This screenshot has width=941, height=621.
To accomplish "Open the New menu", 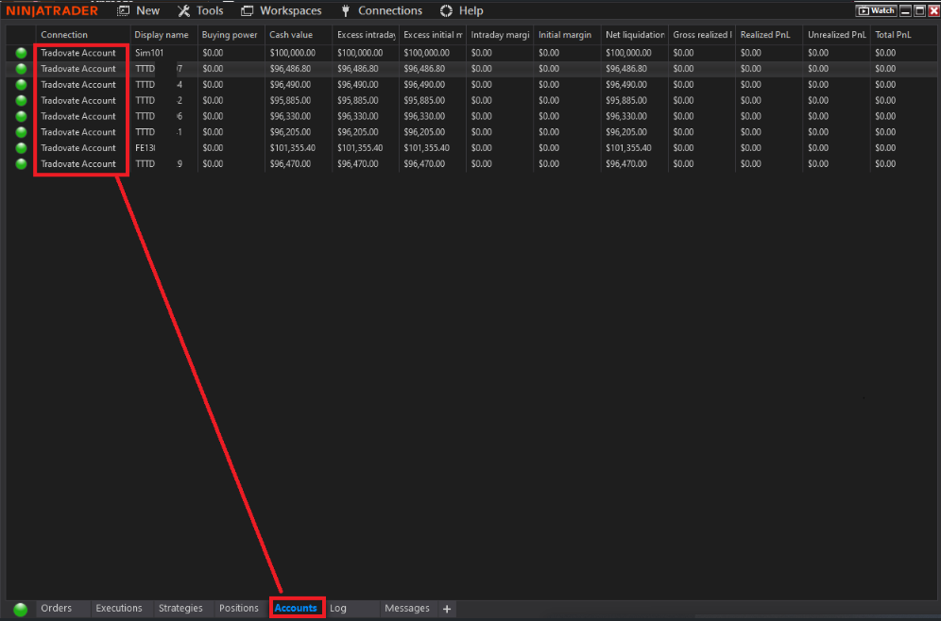I will pos(139,10).
